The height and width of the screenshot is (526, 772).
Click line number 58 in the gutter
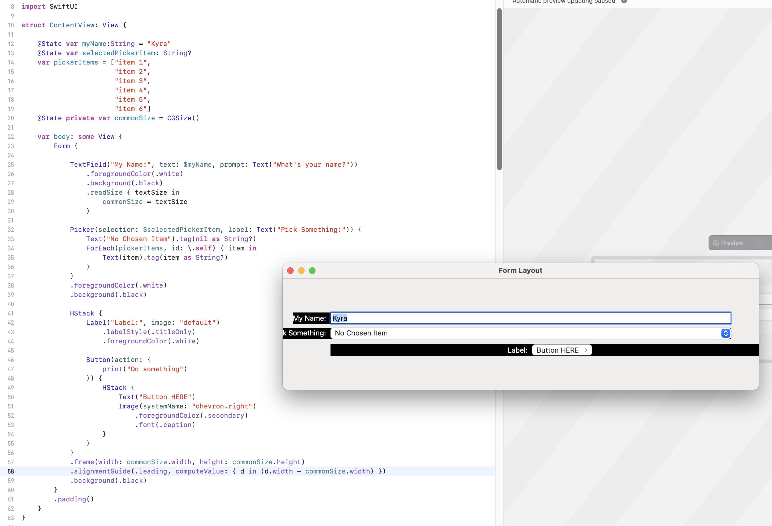click(11, 471)
